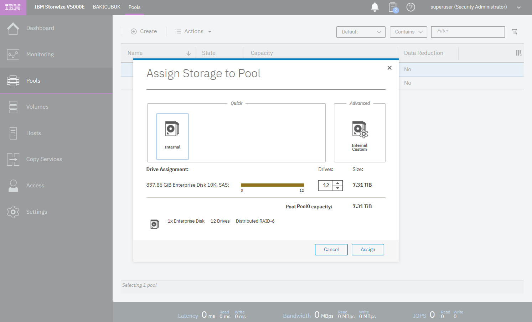Click the Selecting 1 pool status text

[x=139, y=285]
